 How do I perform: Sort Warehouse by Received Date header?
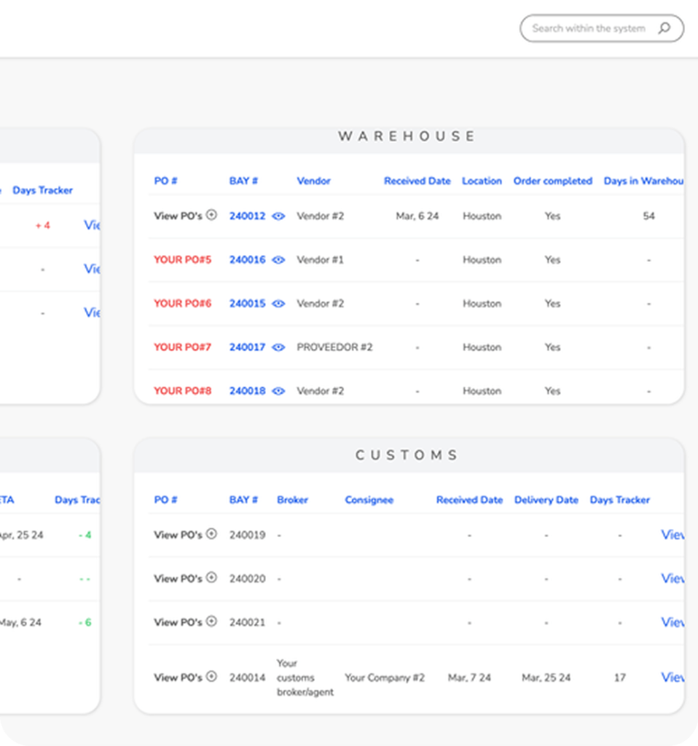(417, 181)
